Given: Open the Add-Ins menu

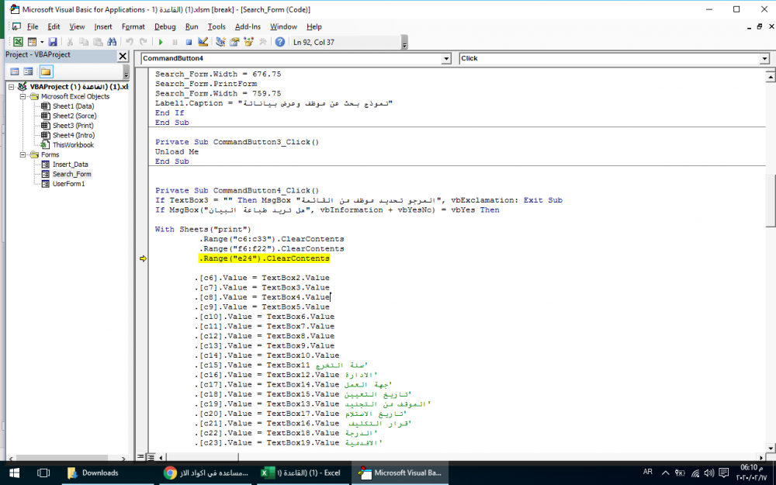Looking at the screenshot, I should tap(248, 26).
